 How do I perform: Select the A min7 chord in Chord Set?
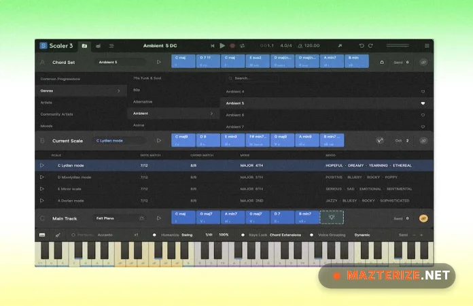pyautogui.click(x=332, y=61)
